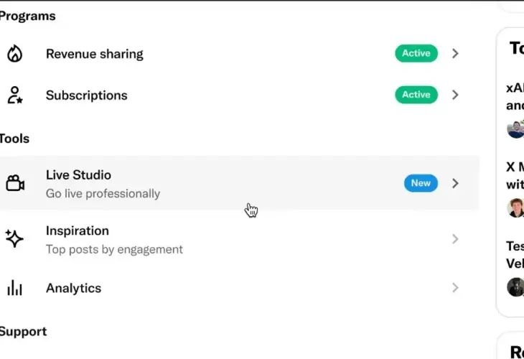
Task: Click the Live Studio camera icon
Action: (x=15, y=183)
